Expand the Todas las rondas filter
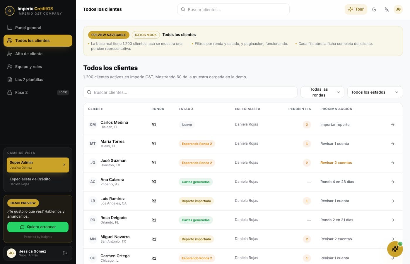This screenshot has width=410, height=264. [322, 92]
